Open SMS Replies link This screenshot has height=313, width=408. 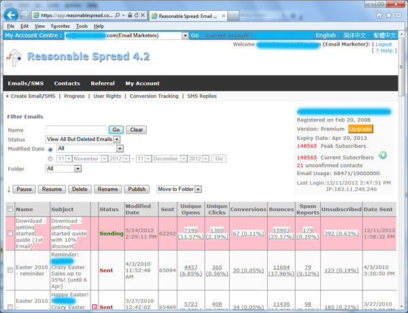pyautogui.click(x=202, y=96)
